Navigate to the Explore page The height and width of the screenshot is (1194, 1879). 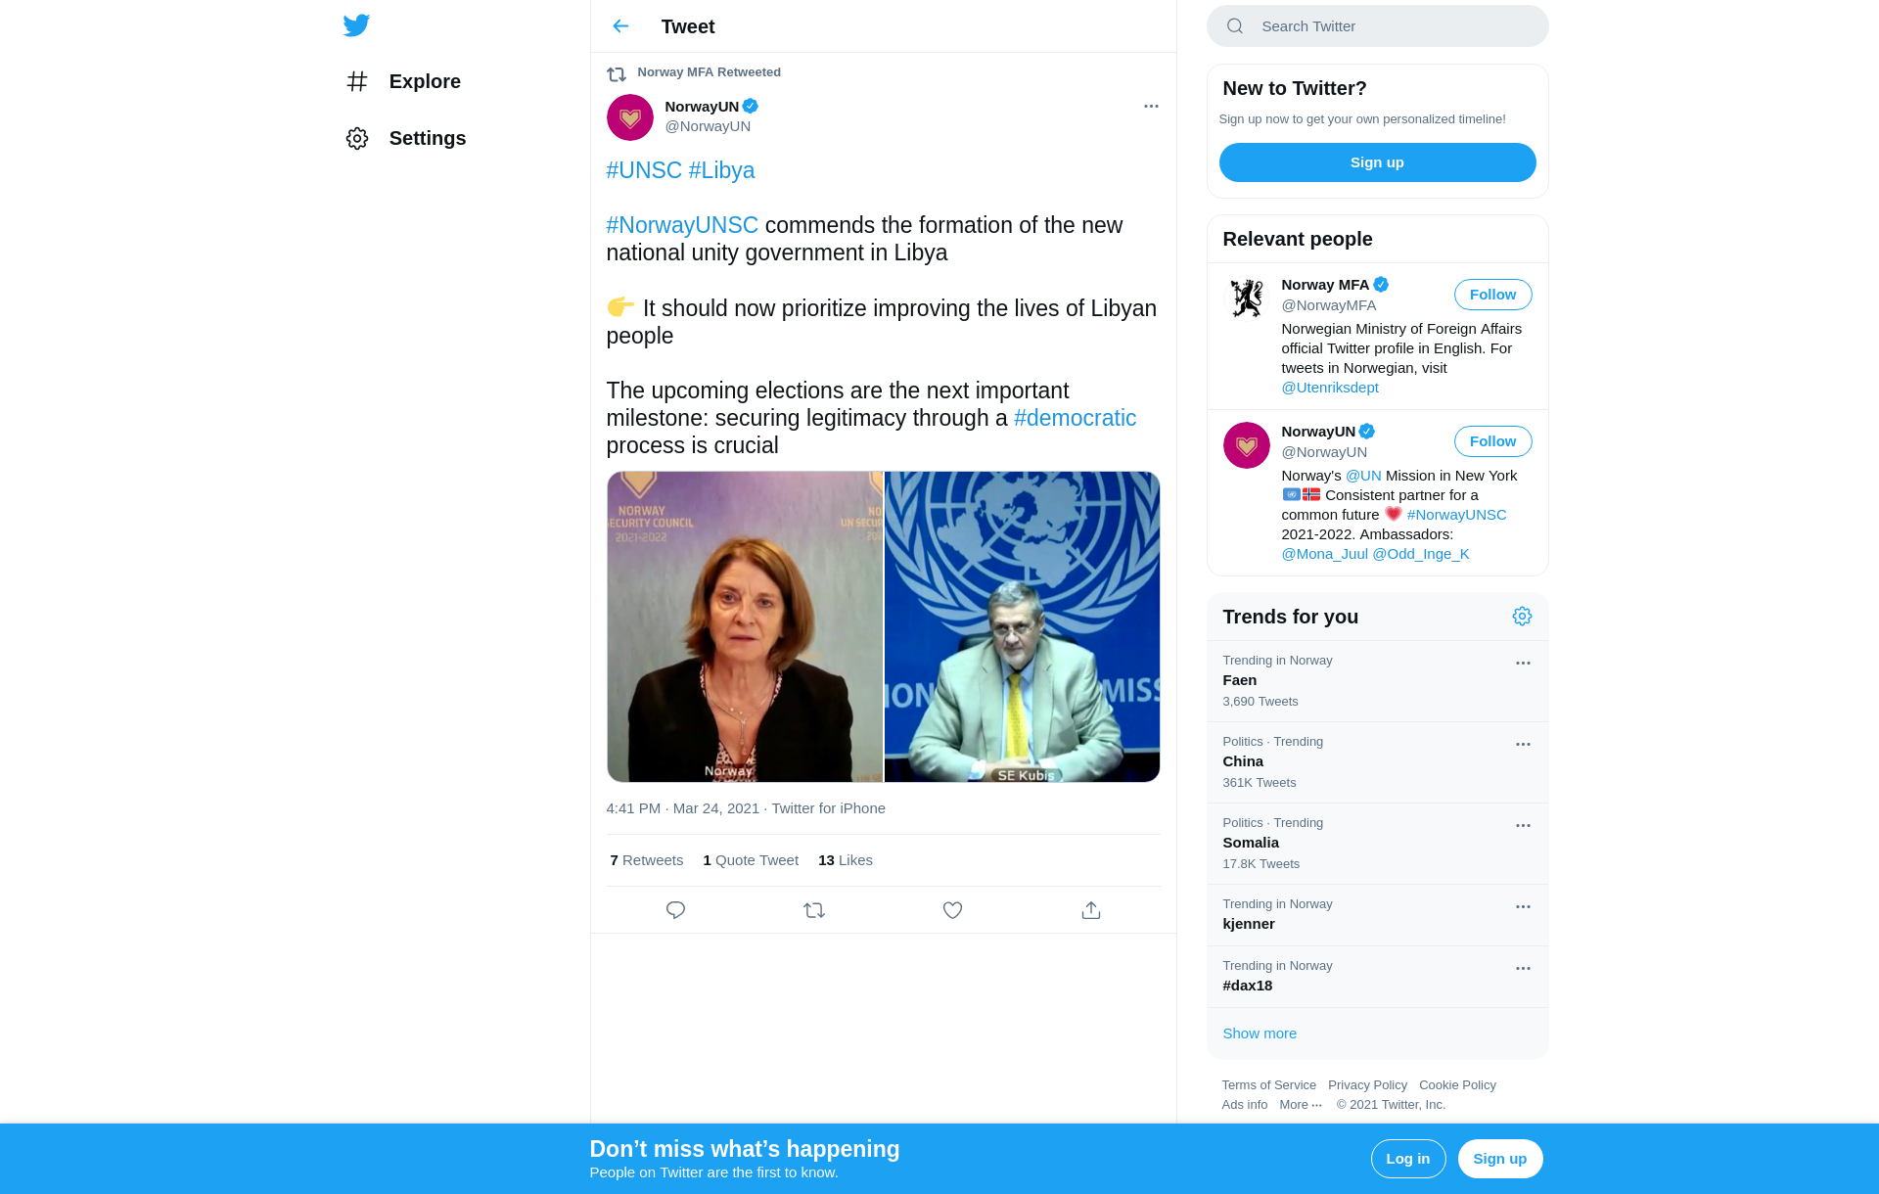424,81
